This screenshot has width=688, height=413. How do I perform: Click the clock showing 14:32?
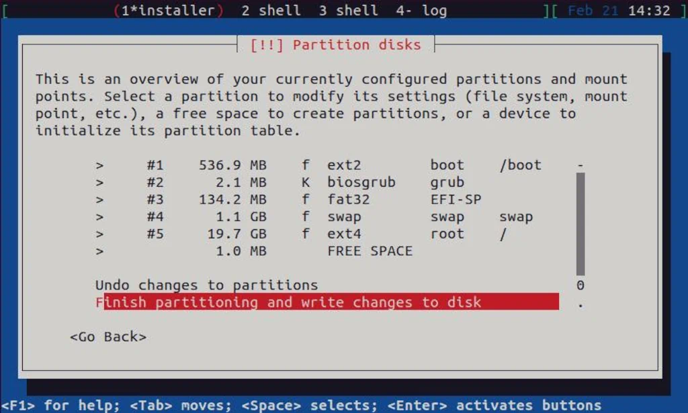point(647,10)
